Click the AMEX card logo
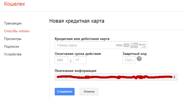Screen dimensions: 183x100 (134, 45)
